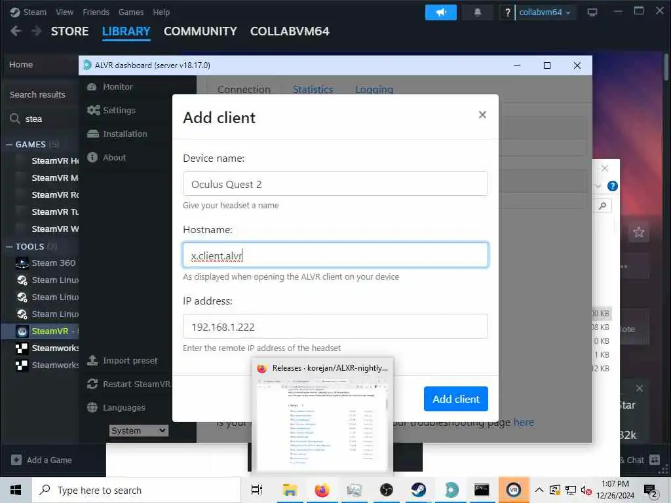Switch to the Statistics tab in ALVR
This screenshot has width=671, height=503.
coord(313,89)
